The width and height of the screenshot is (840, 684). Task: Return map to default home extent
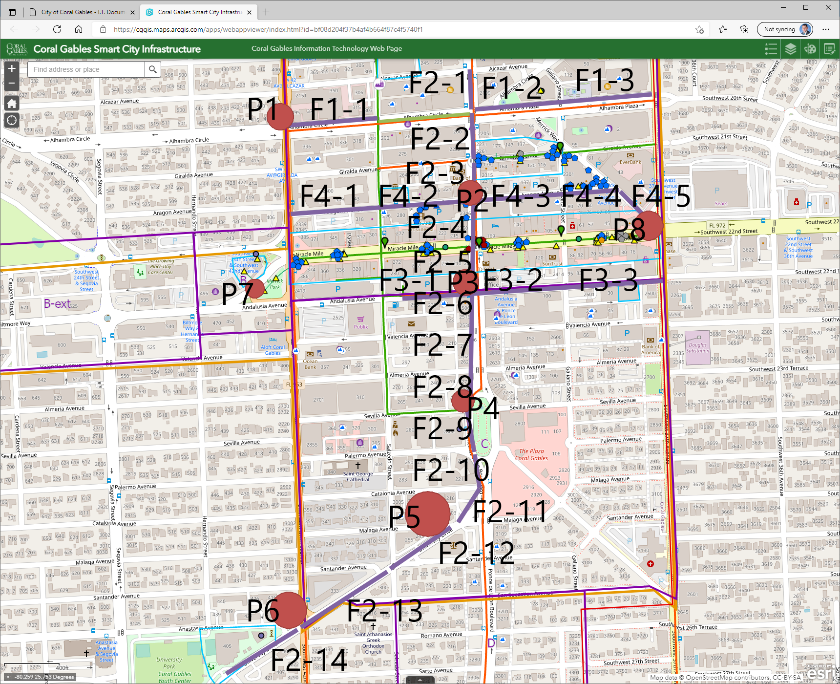(12, 103)
